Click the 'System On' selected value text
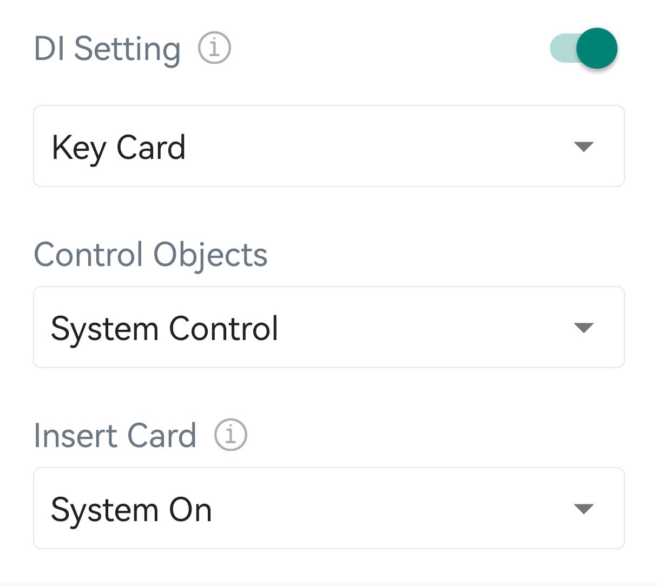 131,509
